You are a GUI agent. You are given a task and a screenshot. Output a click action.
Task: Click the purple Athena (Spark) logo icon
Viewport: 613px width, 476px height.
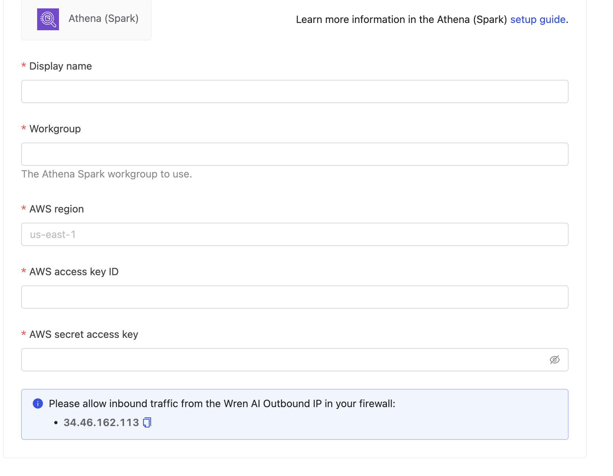point(48,19)
